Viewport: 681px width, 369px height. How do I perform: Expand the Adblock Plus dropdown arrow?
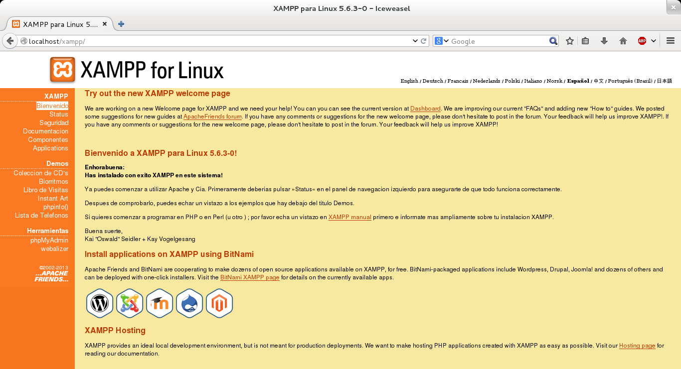[654, 41]
